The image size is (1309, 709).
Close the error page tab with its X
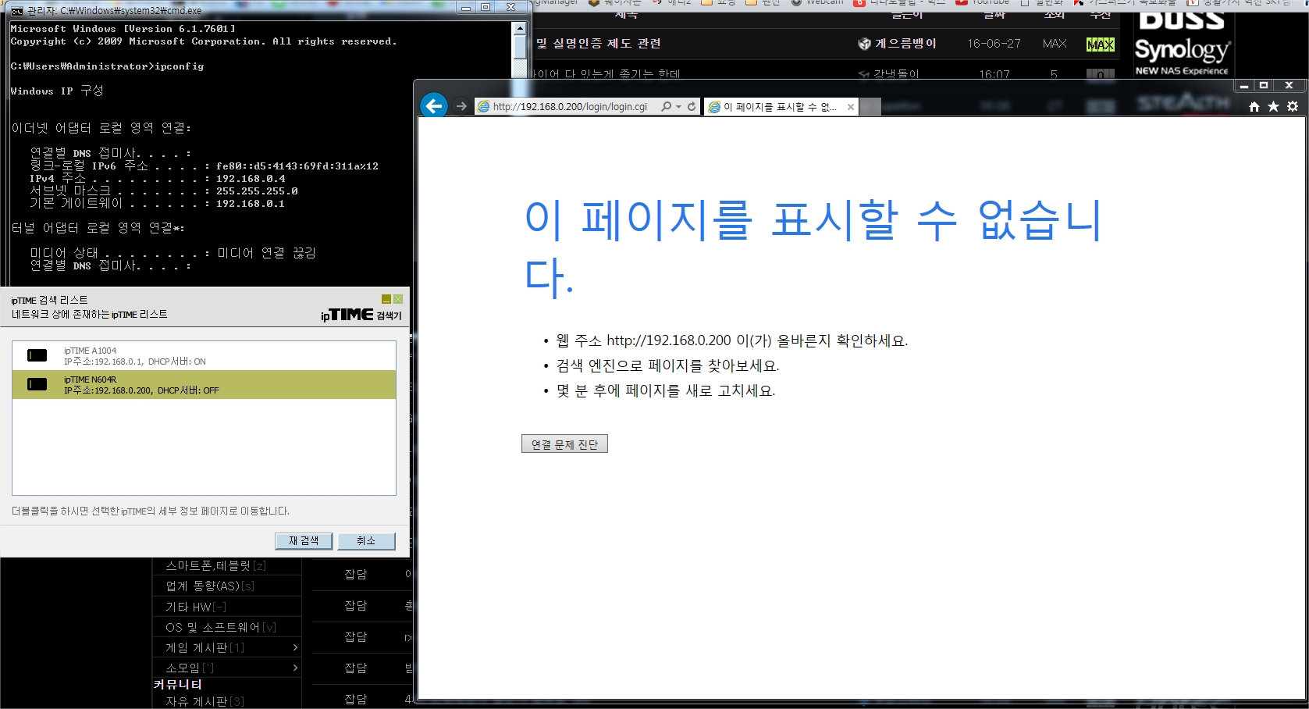pos(850,107)
